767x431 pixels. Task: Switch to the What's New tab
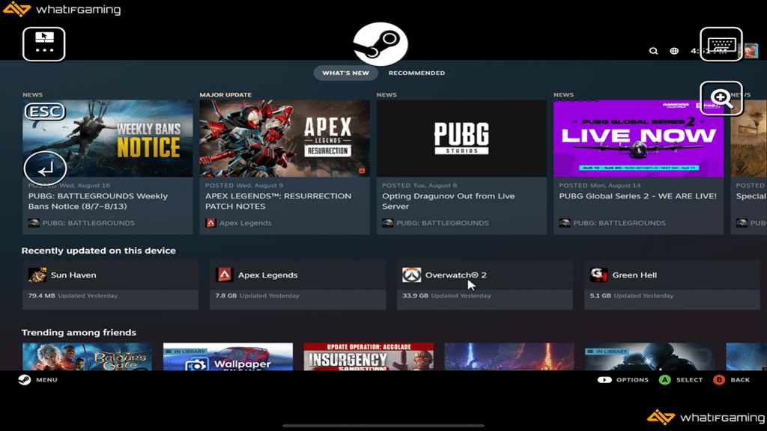pos(345,73)
